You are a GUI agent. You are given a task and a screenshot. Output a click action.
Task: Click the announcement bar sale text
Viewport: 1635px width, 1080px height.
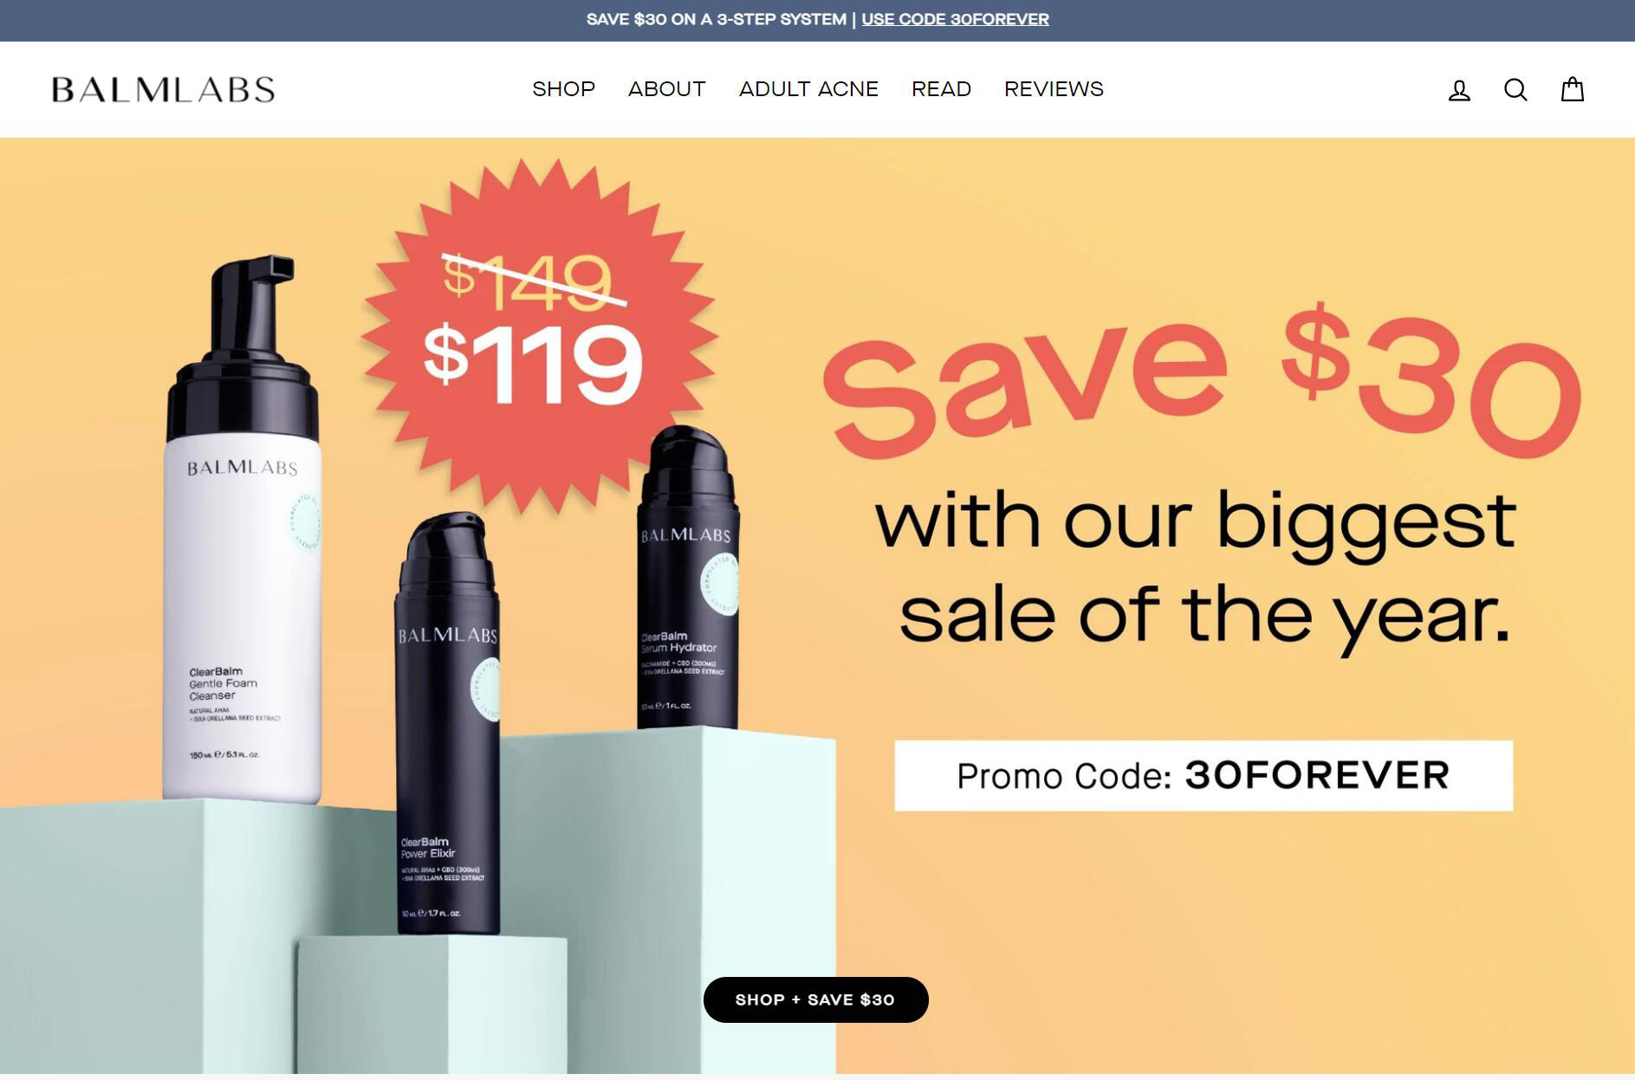tap(717, 19)
